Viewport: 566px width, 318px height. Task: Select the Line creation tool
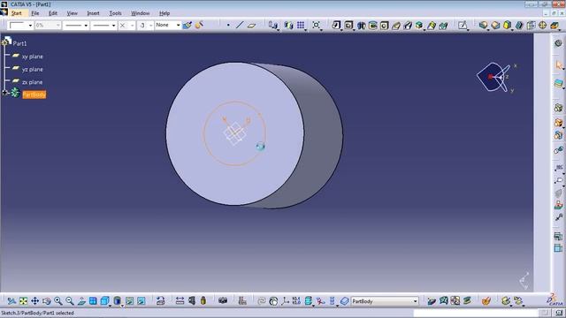click(x=240, y=26)
